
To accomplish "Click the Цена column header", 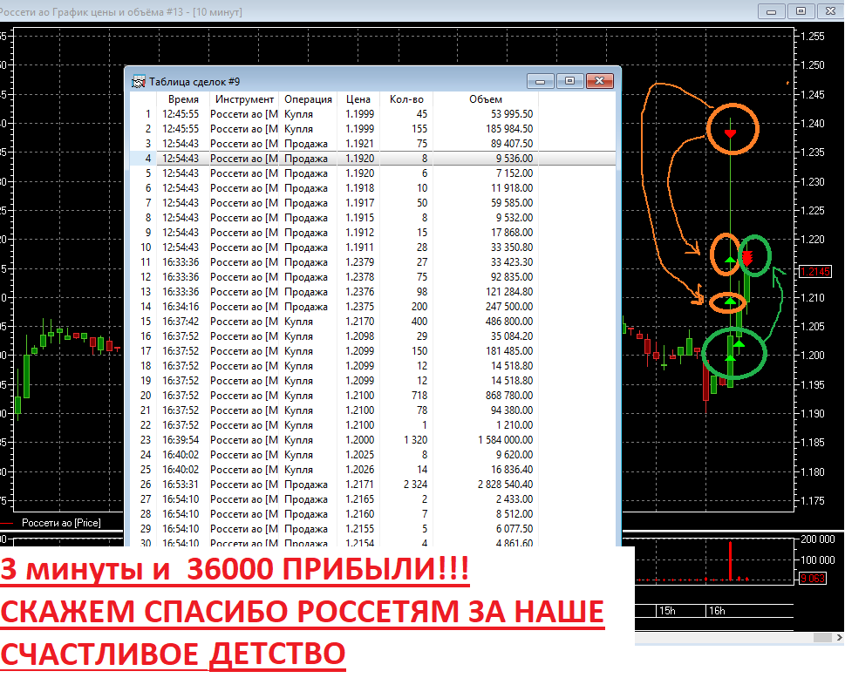I will coord(358,99).
